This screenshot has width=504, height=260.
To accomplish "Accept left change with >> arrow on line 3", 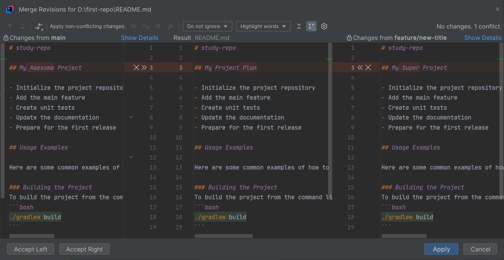I will (144, 67).
